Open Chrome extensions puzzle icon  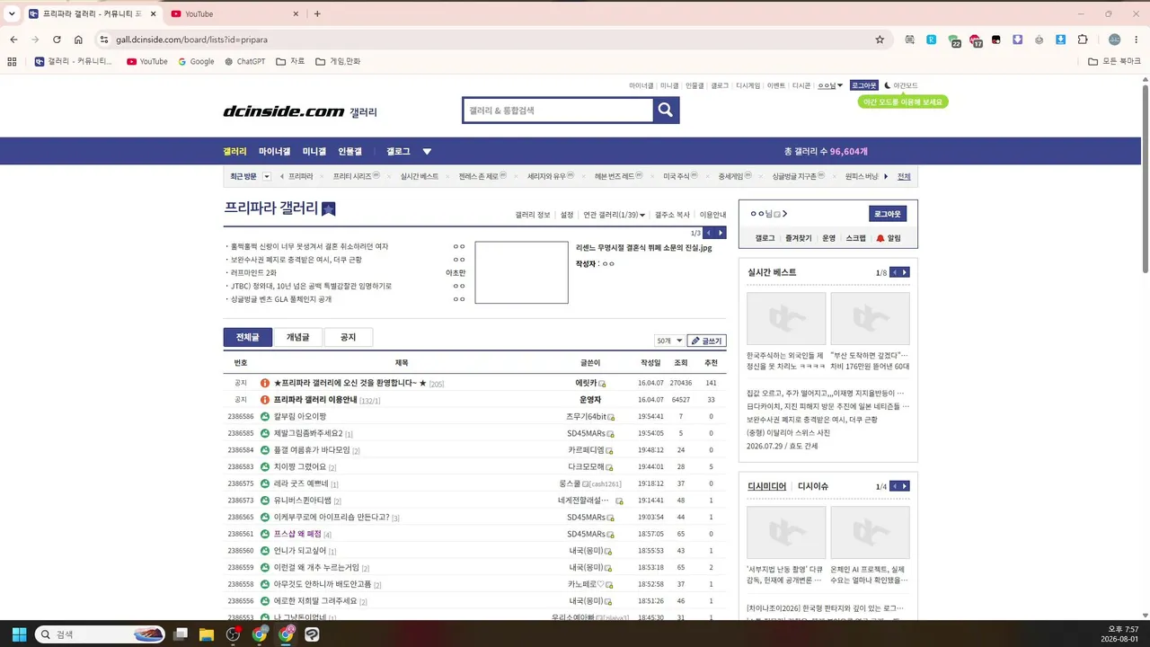(x=1083, y=40)
